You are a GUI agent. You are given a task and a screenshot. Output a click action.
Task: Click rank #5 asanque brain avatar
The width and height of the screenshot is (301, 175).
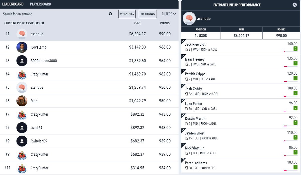[22, 87]
